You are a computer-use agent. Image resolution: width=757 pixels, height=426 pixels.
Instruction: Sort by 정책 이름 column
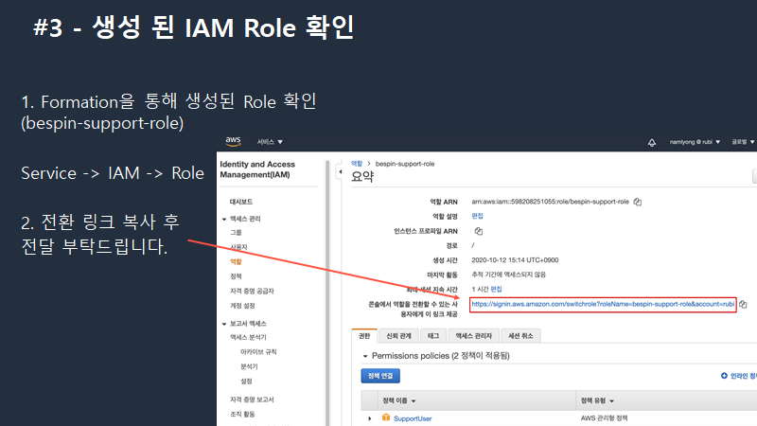(398, 400)
